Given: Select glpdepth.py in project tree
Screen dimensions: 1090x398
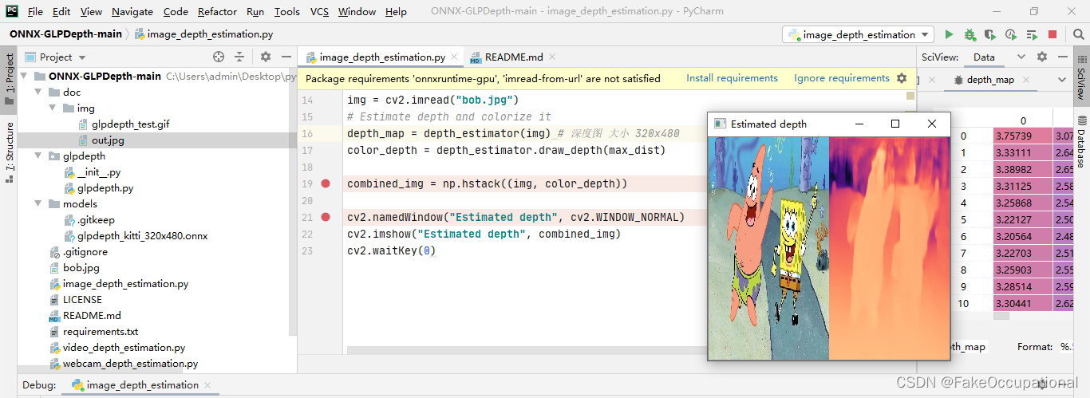Looking at the screenshot, I should [x=105, y=188].
